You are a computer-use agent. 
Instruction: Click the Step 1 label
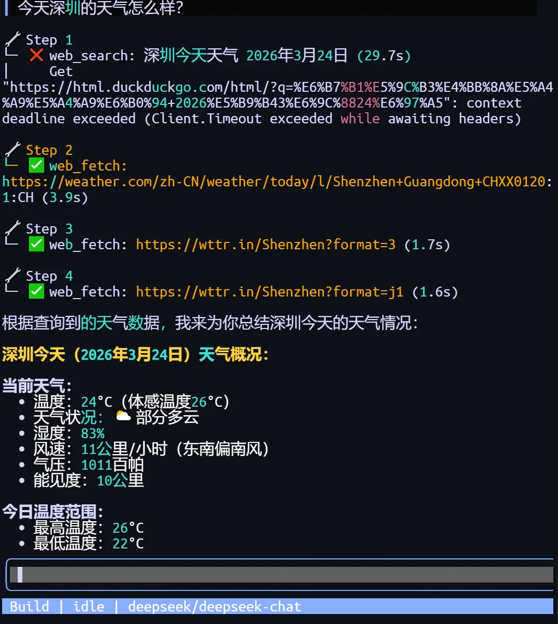click(x=49, y=40)
